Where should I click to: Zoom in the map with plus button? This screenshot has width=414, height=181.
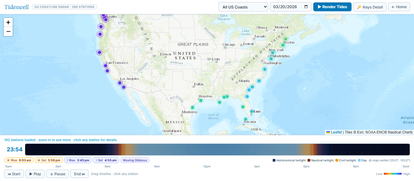pos(8,22)
